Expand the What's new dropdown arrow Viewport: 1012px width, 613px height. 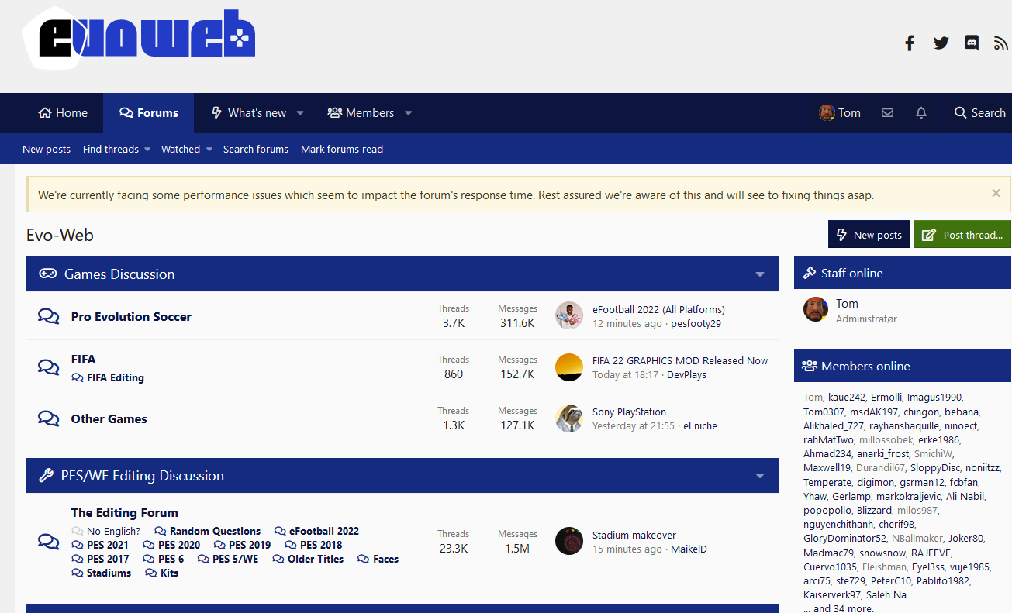(x=300, y=113)
